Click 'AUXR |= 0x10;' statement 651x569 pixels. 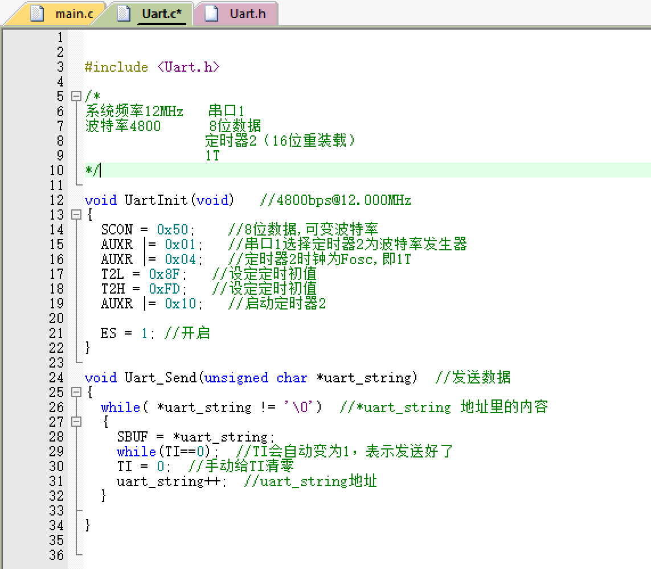coord(152,304)
